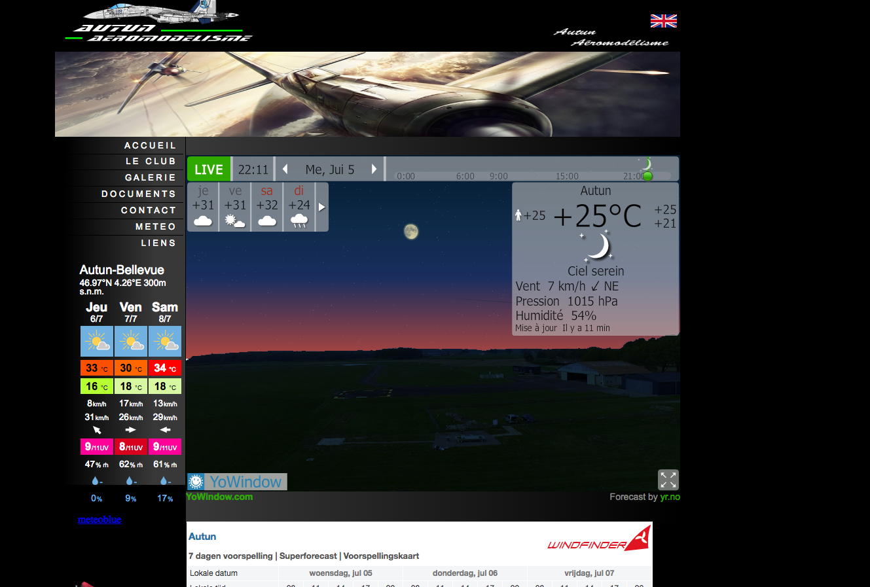Screen dimensions: 870x587
Task: Click the green time slider handle
Action: [647, 176]
